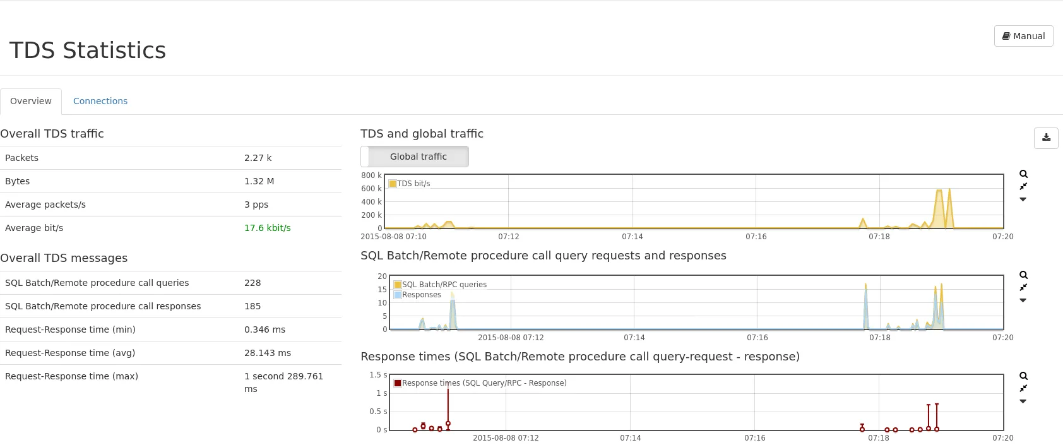Open dropdown caret beside TDS traffic chart

pyautogui.click(x=1023, y=199)
